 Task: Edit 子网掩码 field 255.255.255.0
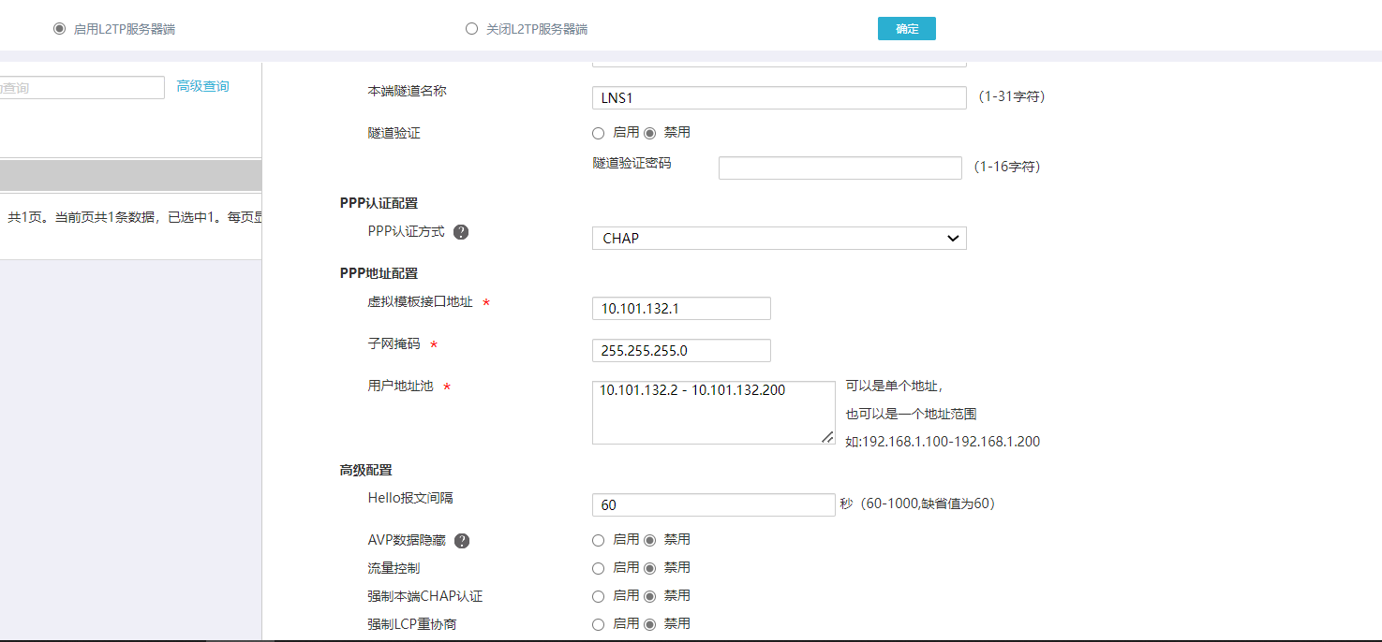pyautogui.click(x=682, y=350)
